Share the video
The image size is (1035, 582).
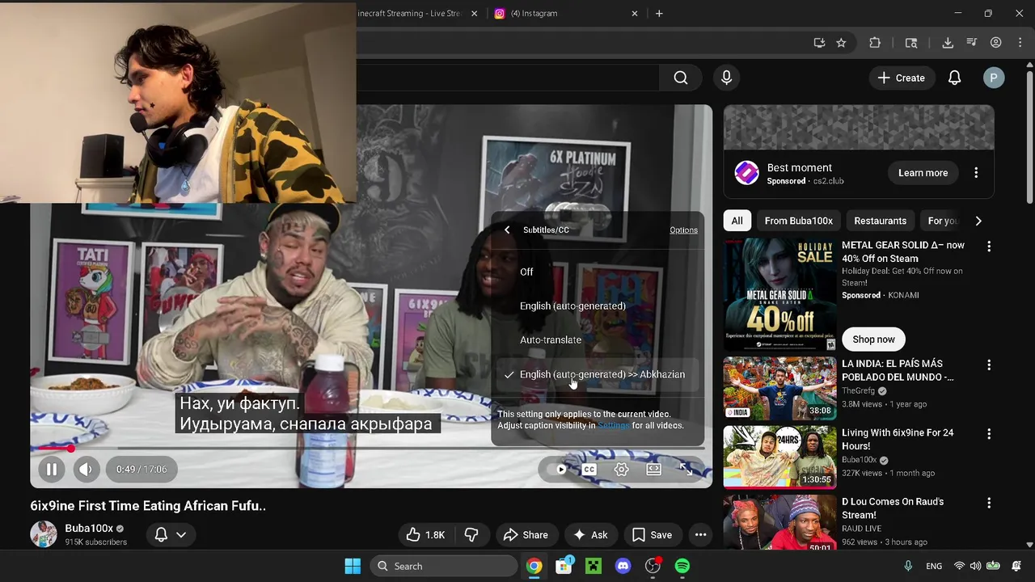[526, 534]
